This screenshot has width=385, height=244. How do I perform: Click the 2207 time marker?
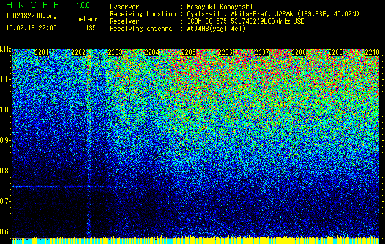tap(262, 52)
